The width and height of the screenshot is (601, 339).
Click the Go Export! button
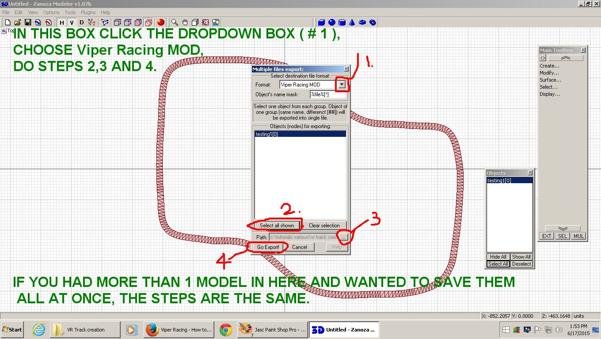[268, 247]
